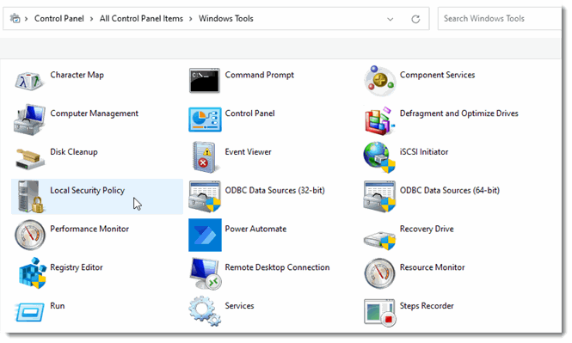Select the "Disk Cleanup" label
Viewport: 572px width, 343px height.
coord(74,152)
